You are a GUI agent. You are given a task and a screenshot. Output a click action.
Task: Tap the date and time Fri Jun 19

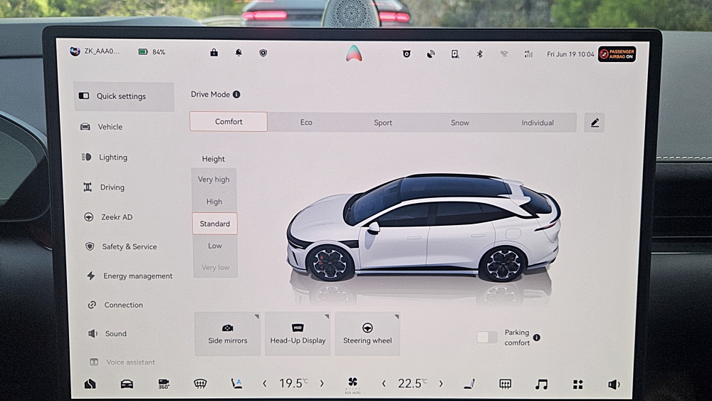click(570, 54)
